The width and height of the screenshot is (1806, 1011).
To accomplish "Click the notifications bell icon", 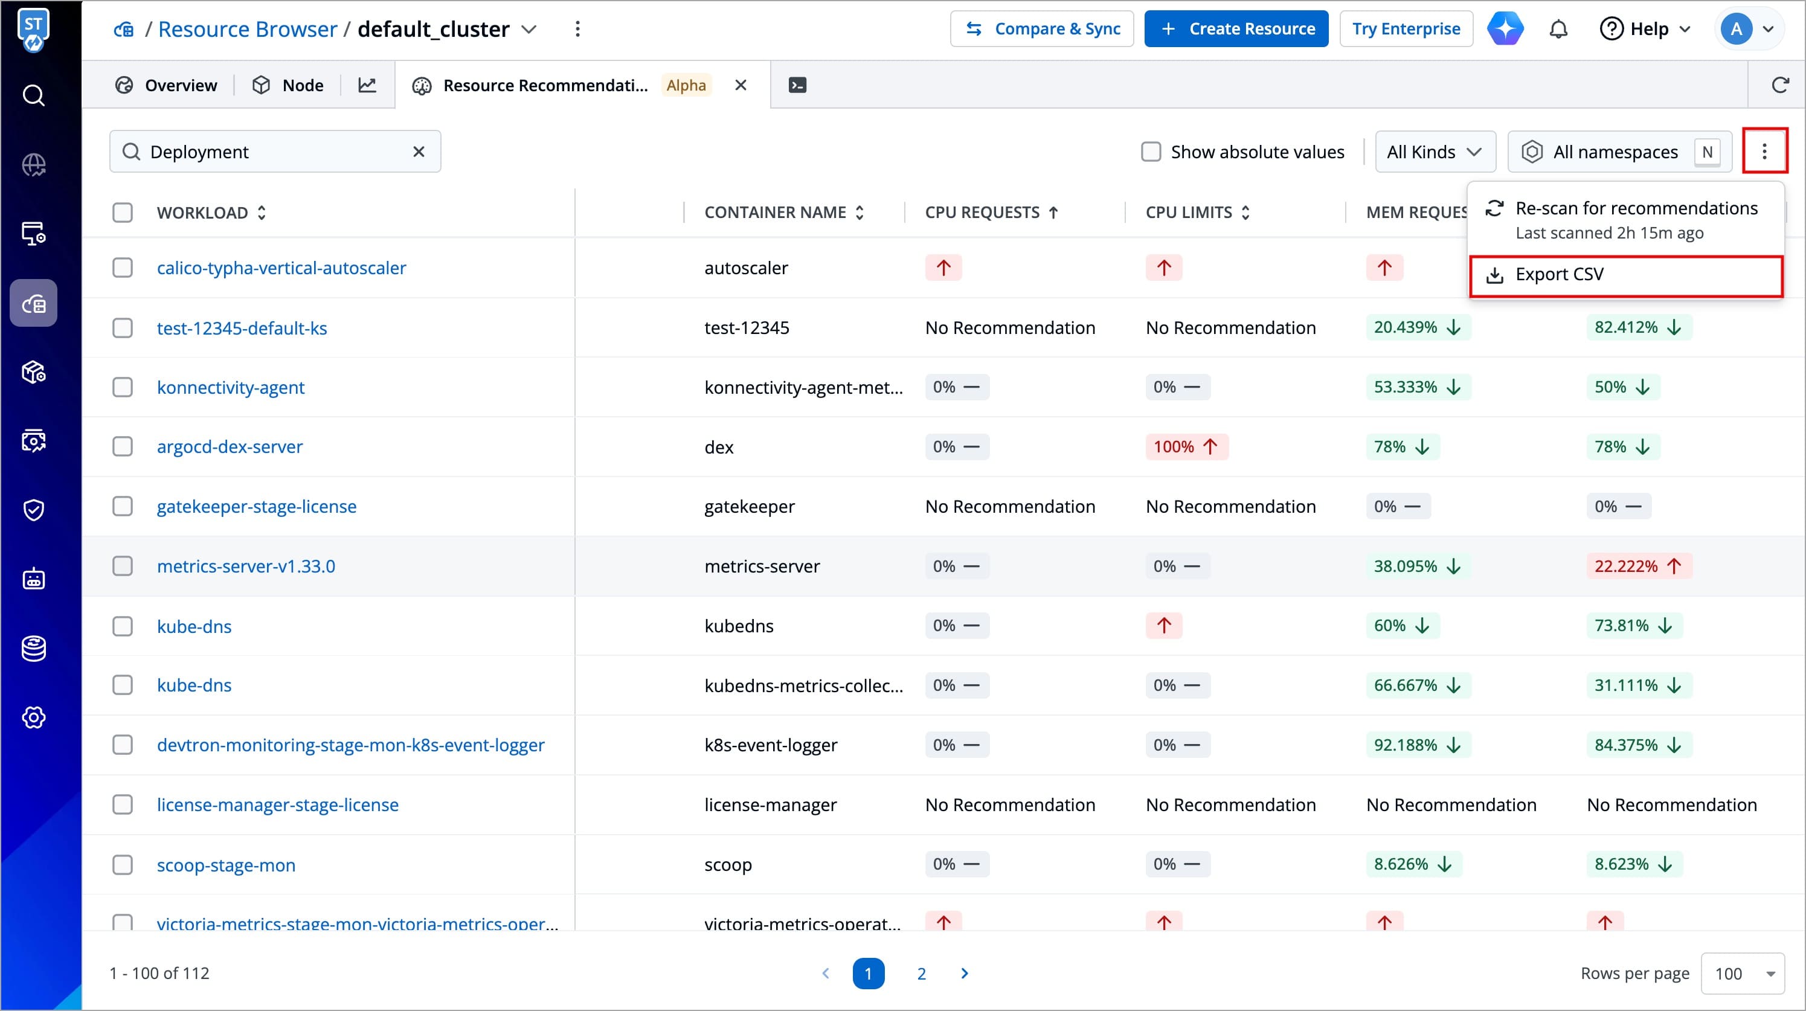I will point(1558,29).
